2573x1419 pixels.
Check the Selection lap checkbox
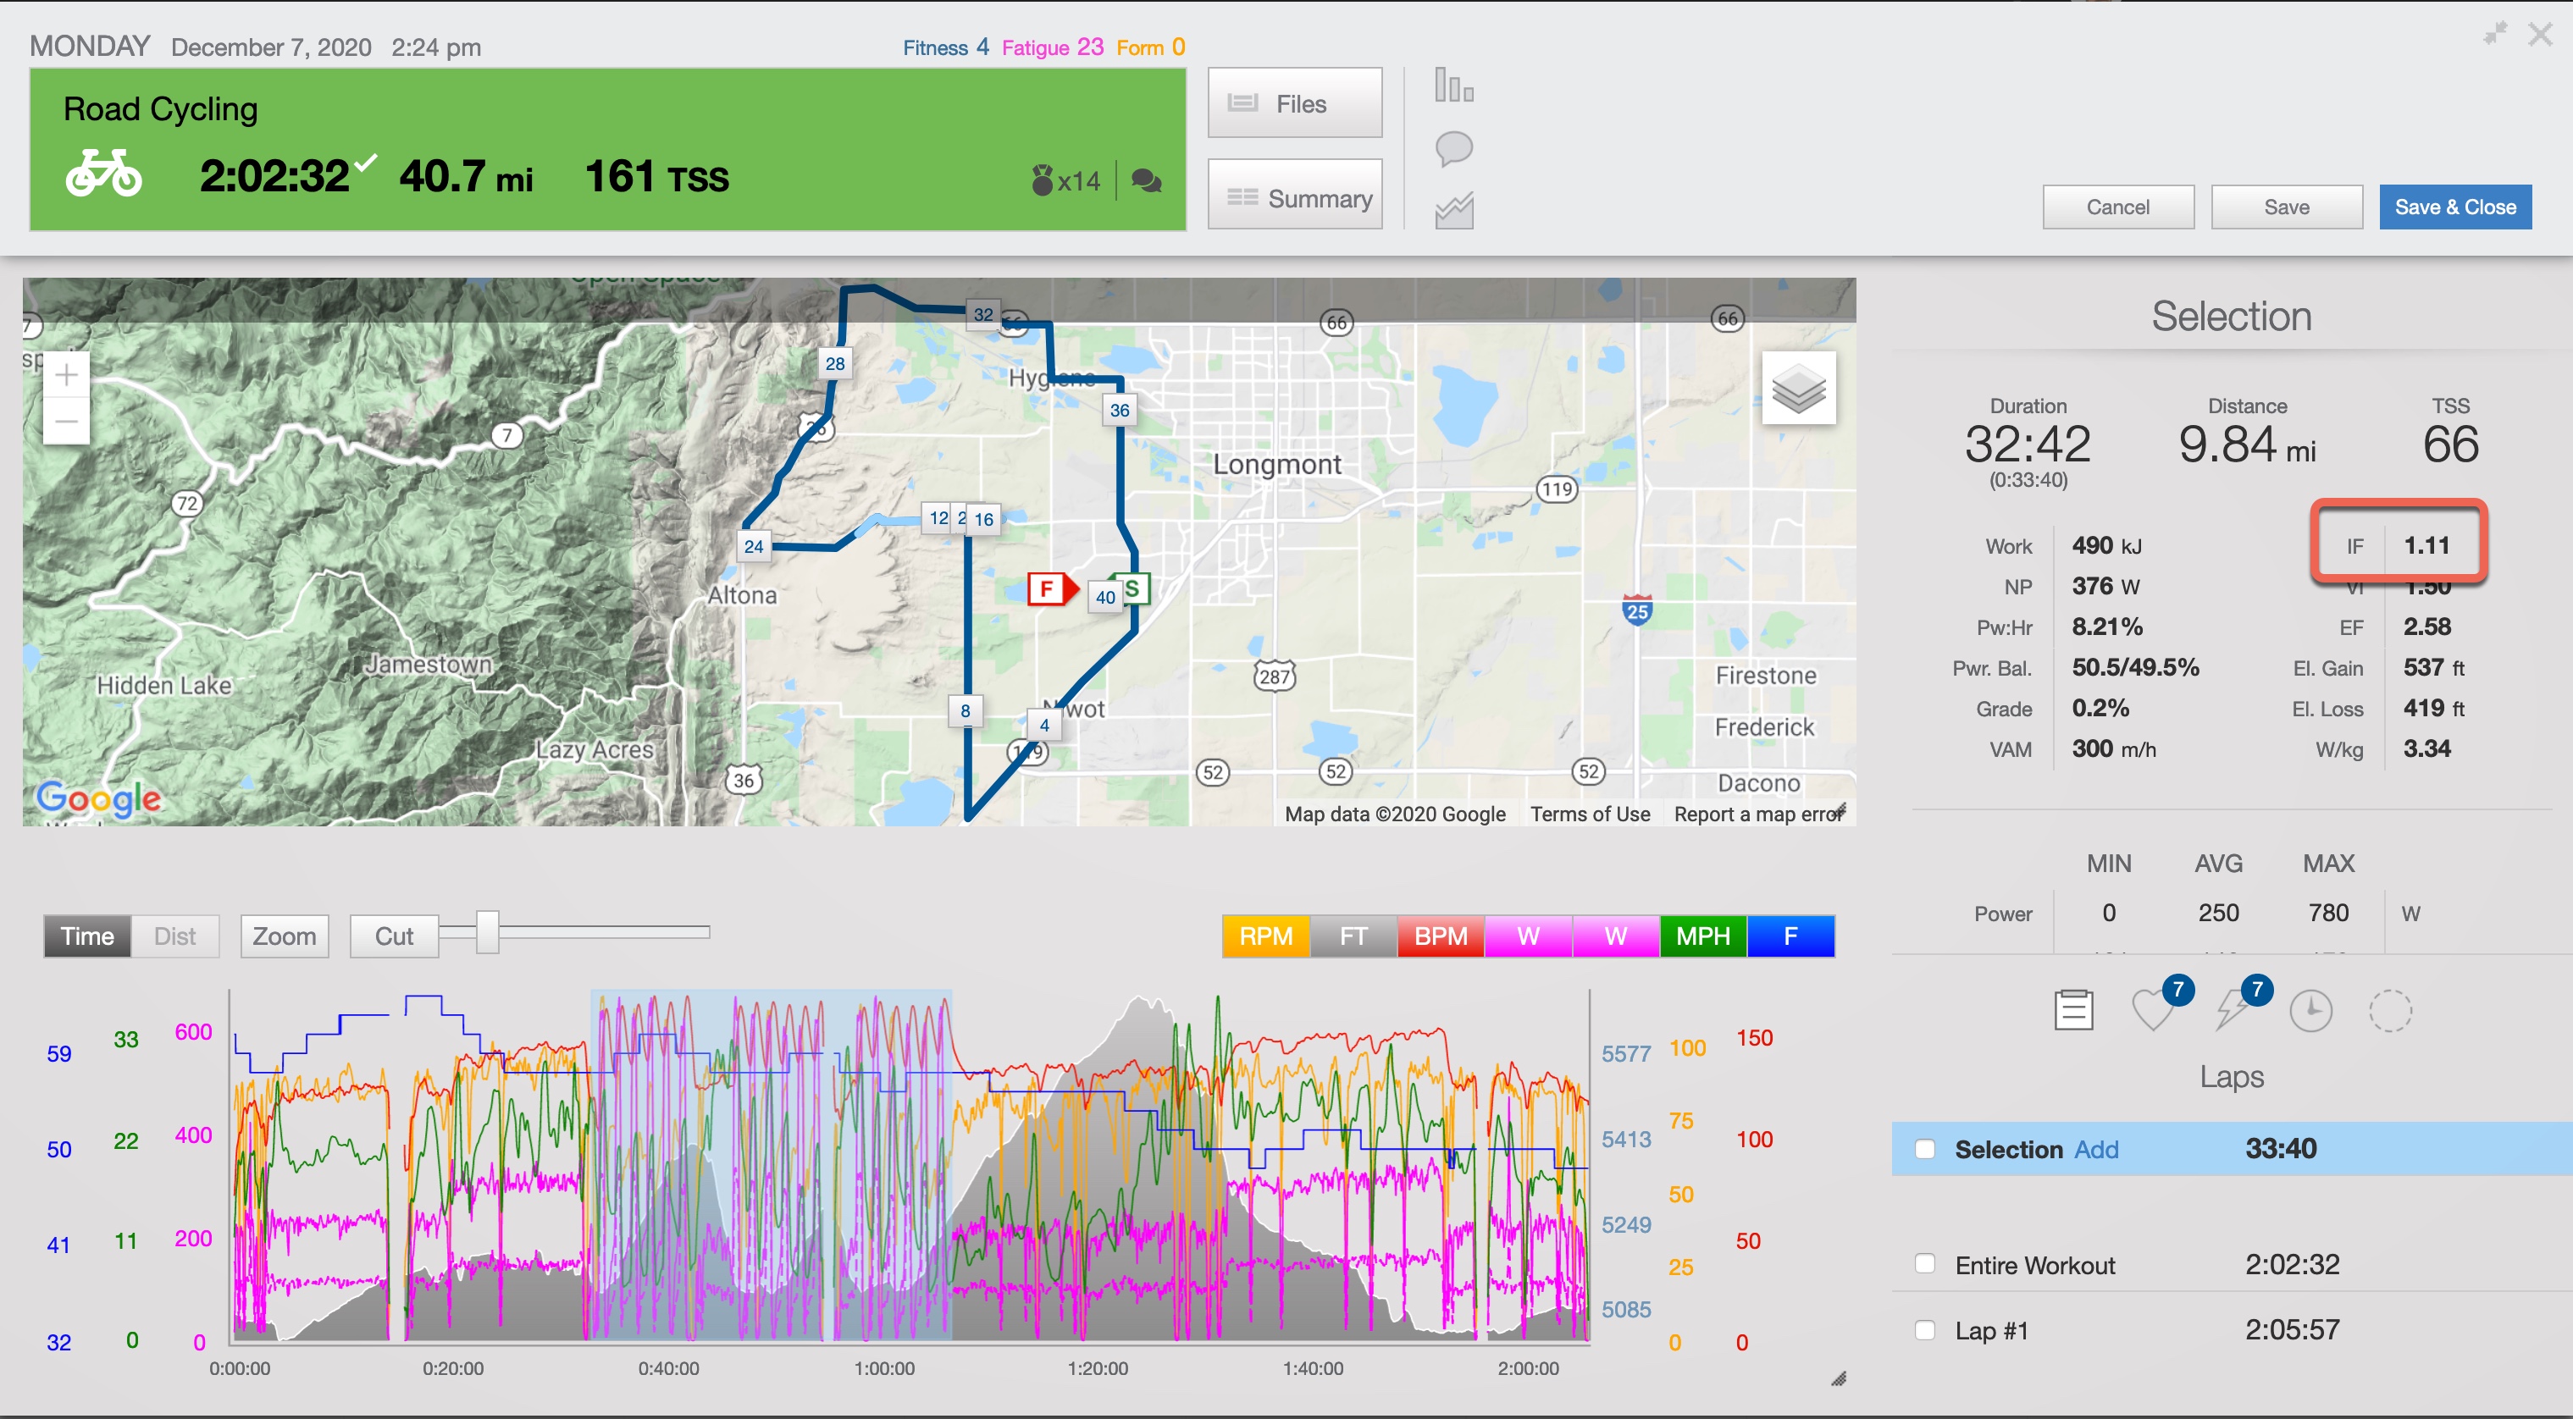(x=1925, y=1150)
